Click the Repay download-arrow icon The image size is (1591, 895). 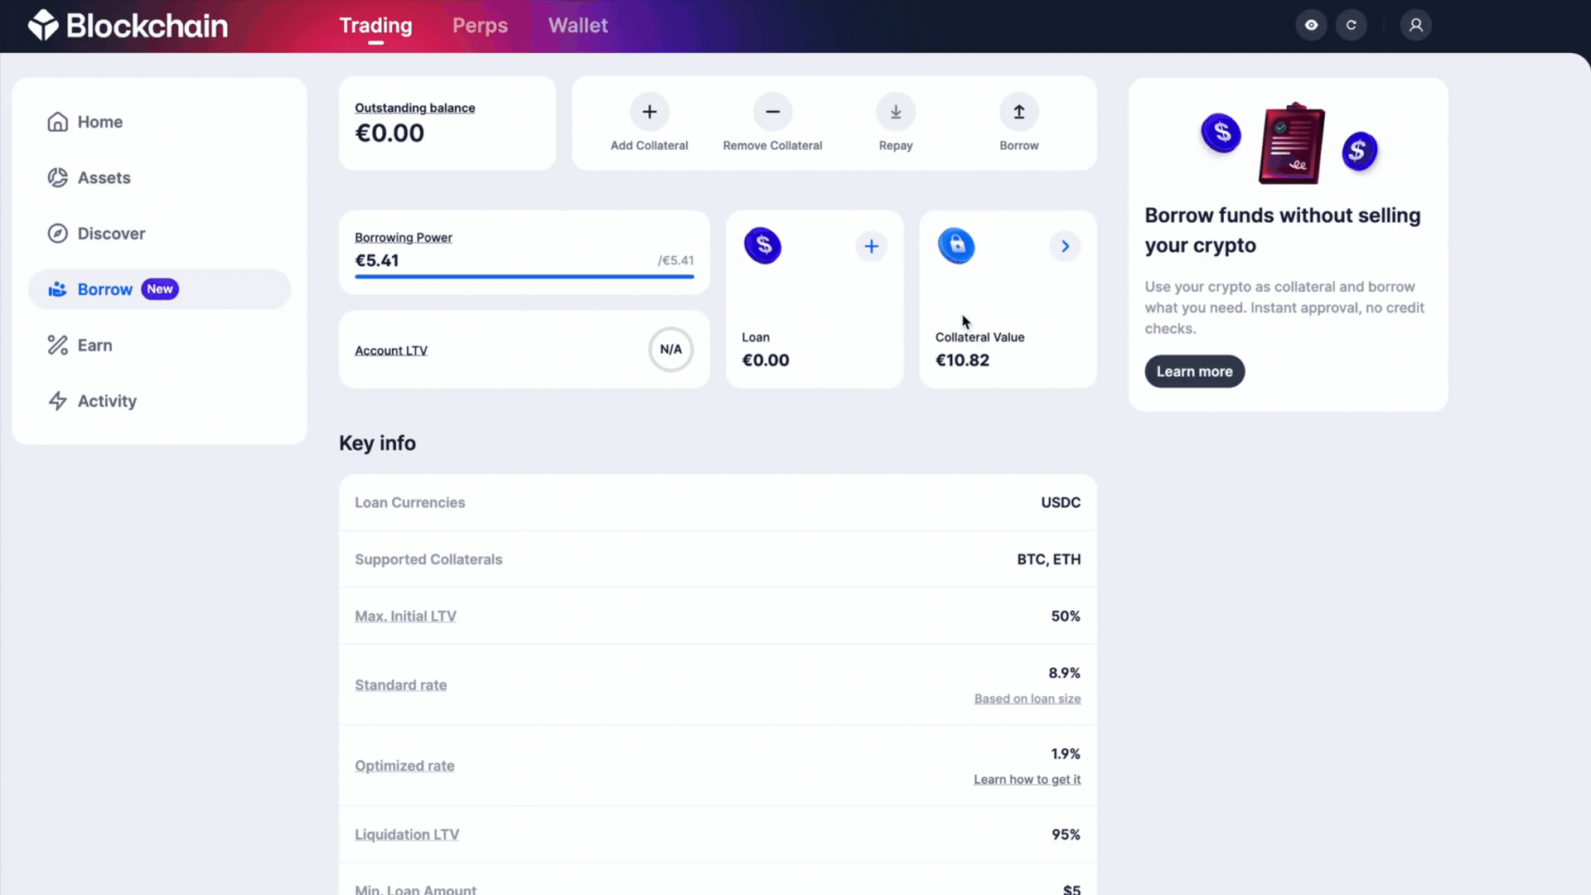[x=896, y=112]
